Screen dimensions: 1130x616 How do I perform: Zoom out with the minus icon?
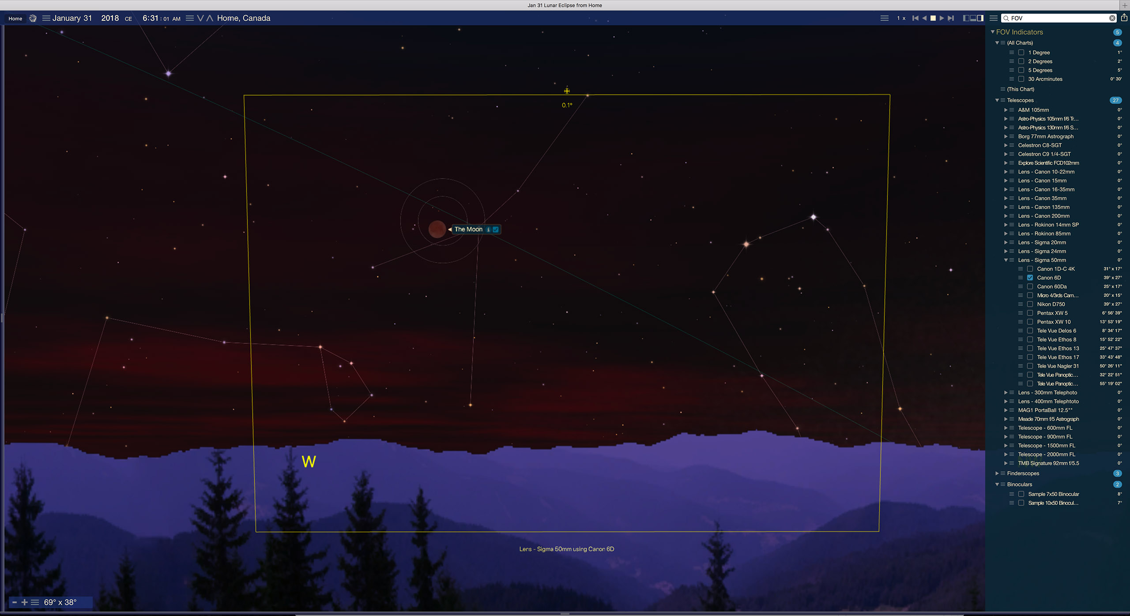[x=15, y=602]
